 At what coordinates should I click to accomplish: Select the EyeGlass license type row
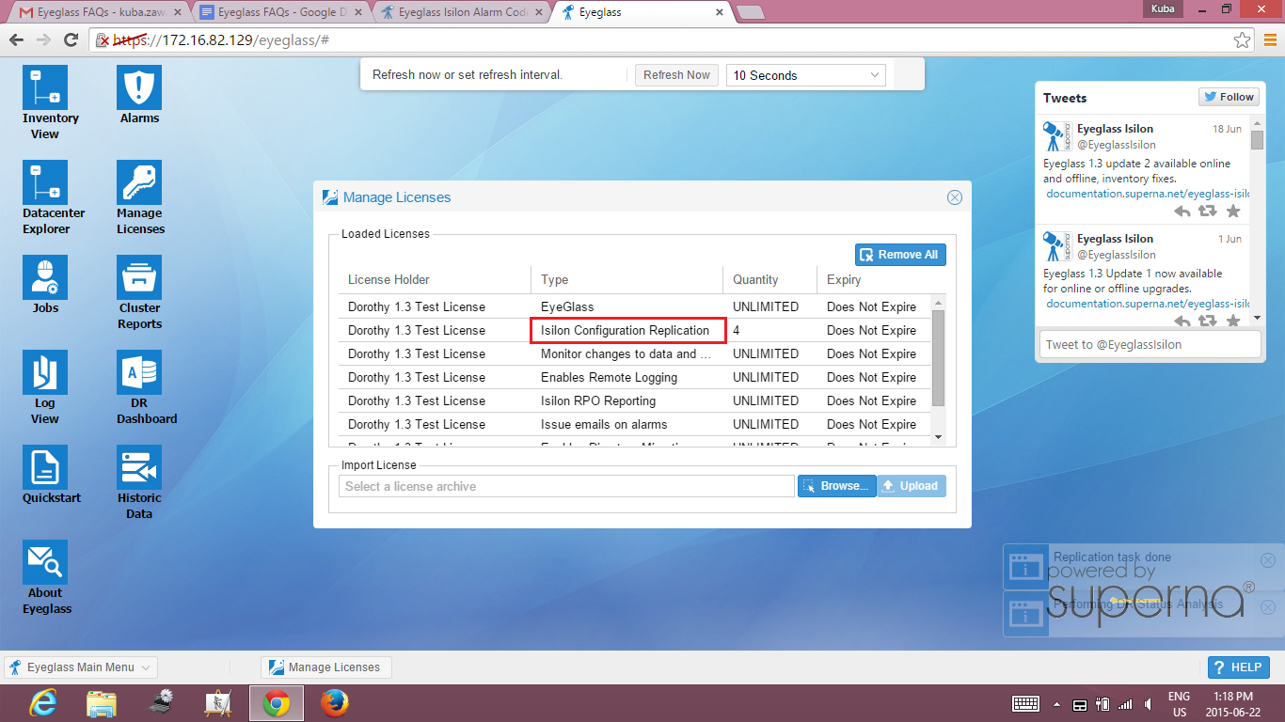pos(635,306)
